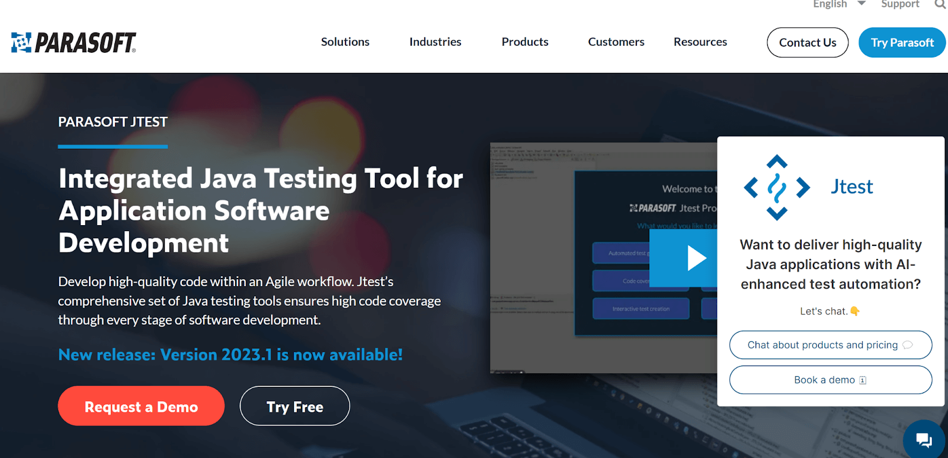Click the PARASOFT JTEST heading text

(113, 122)
